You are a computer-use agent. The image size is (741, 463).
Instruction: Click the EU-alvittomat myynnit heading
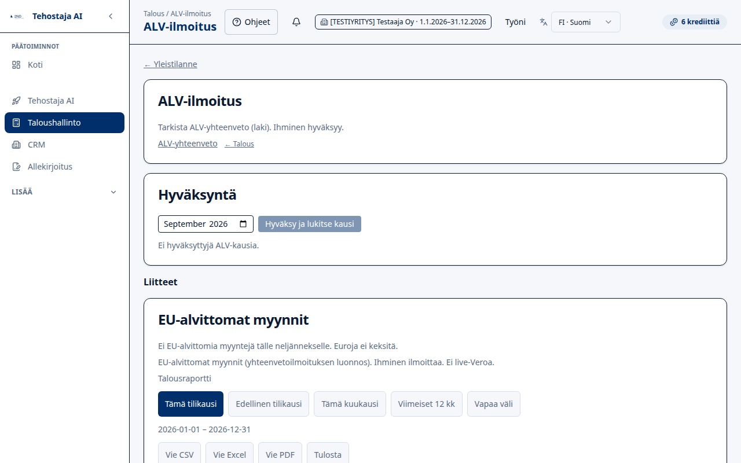[x=233, y=320]
